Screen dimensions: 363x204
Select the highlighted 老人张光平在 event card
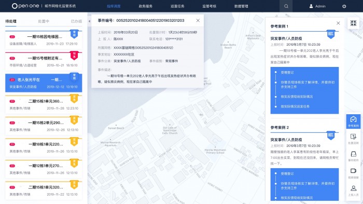point(44,83)
